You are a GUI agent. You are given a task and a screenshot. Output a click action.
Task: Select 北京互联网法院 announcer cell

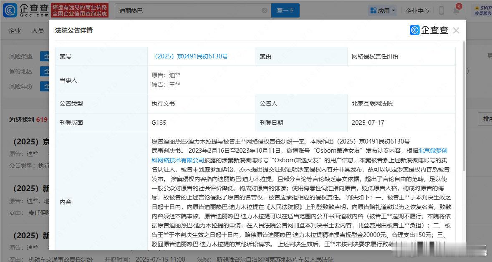pyautogui.click(x=372, y=103)
